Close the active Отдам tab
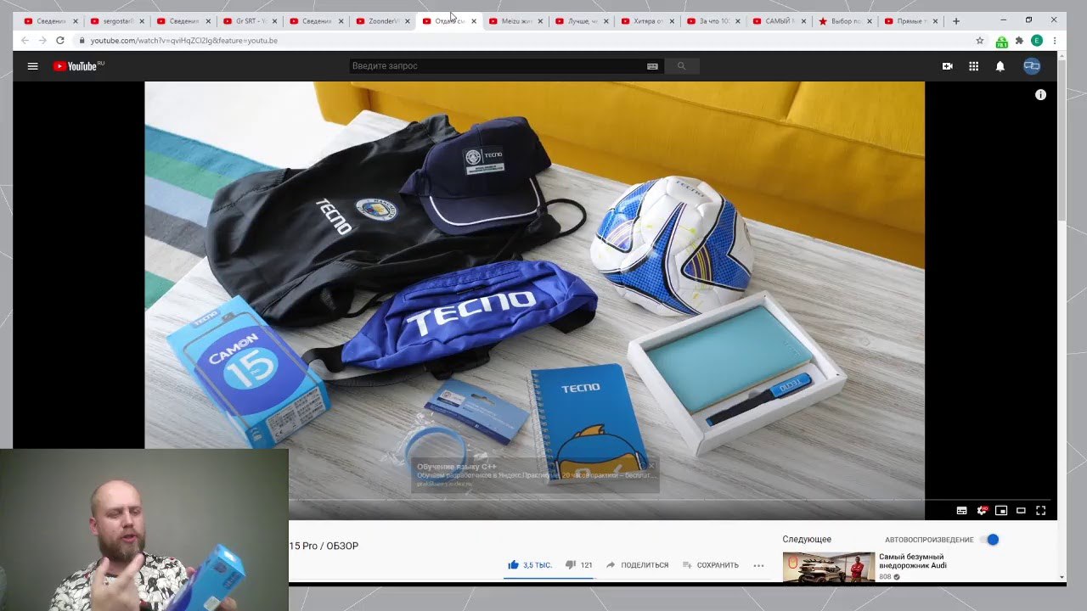This screenshot has width=1087, height=611. (x=474, y=21)
